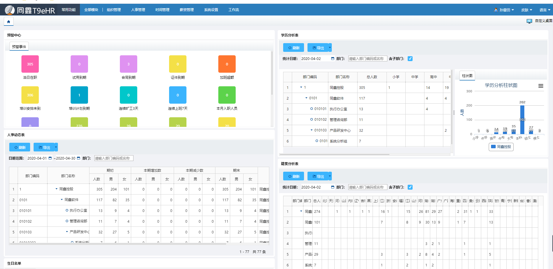553x269 pixels.
Task: Open calendar picker for education 统计日期
Action: 333,58
